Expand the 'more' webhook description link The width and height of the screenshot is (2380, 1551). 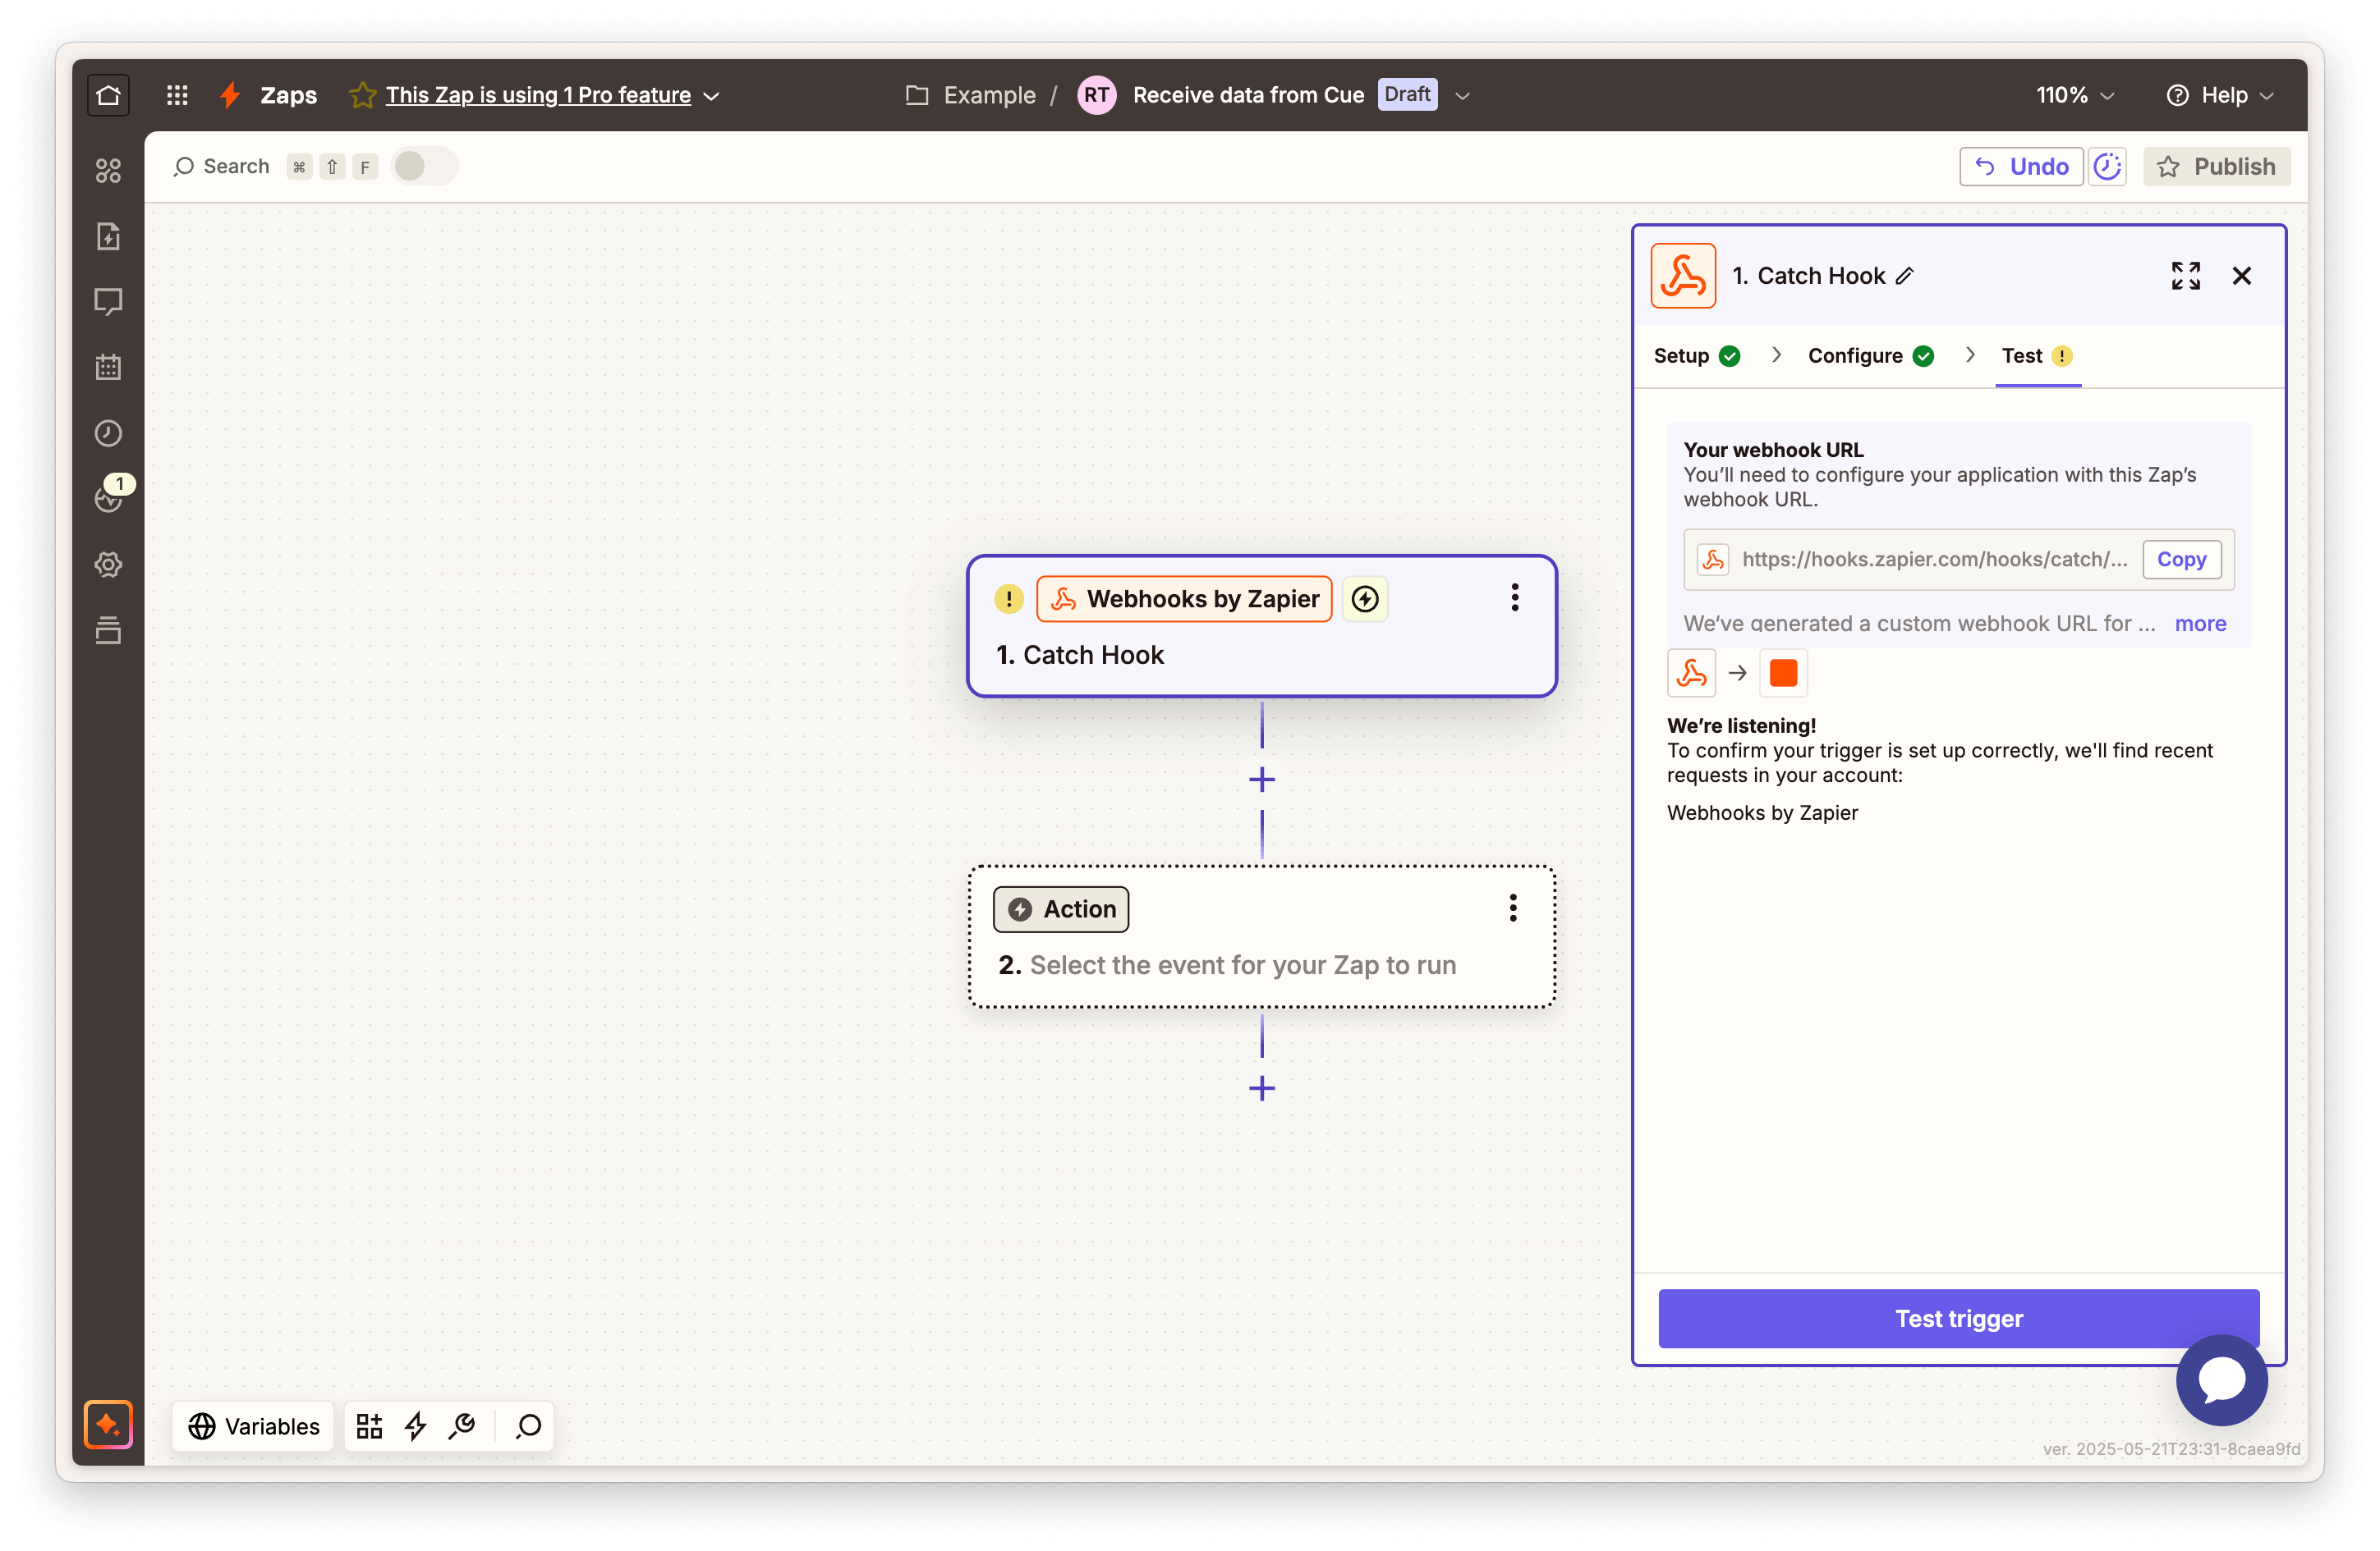click(2200, 624)
